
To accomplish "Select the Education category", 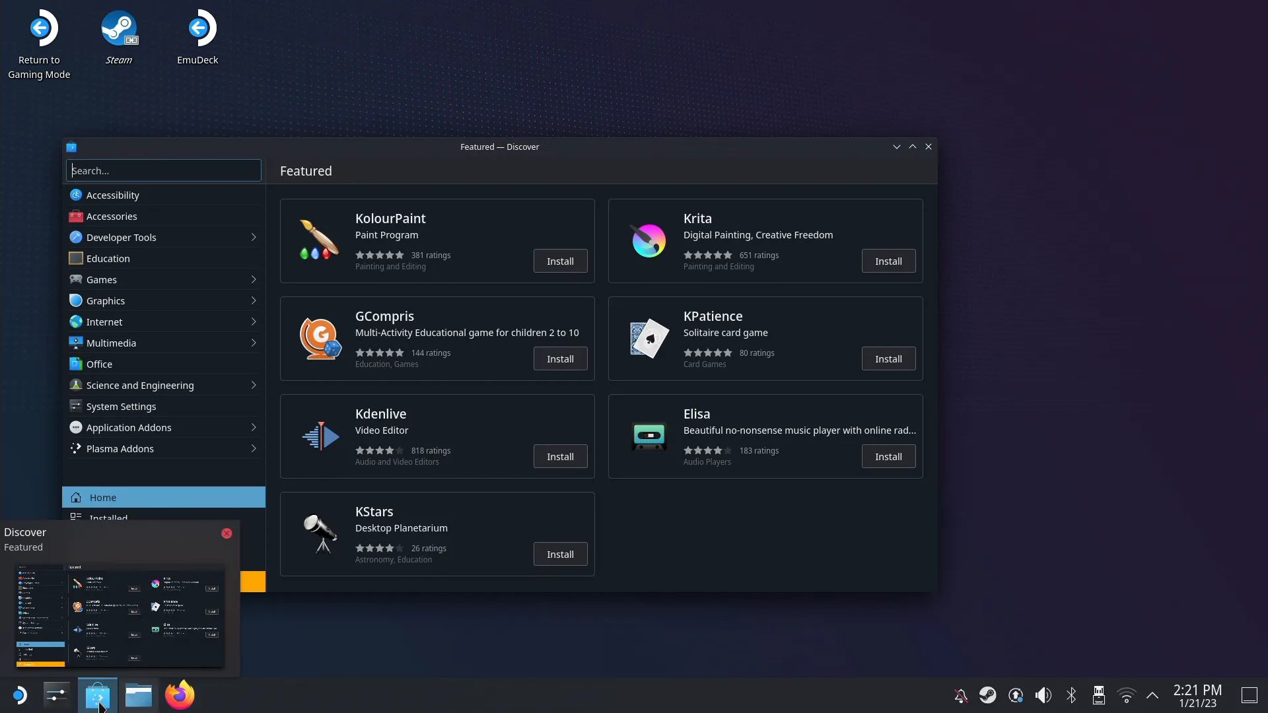I will (x=164, y=258).
